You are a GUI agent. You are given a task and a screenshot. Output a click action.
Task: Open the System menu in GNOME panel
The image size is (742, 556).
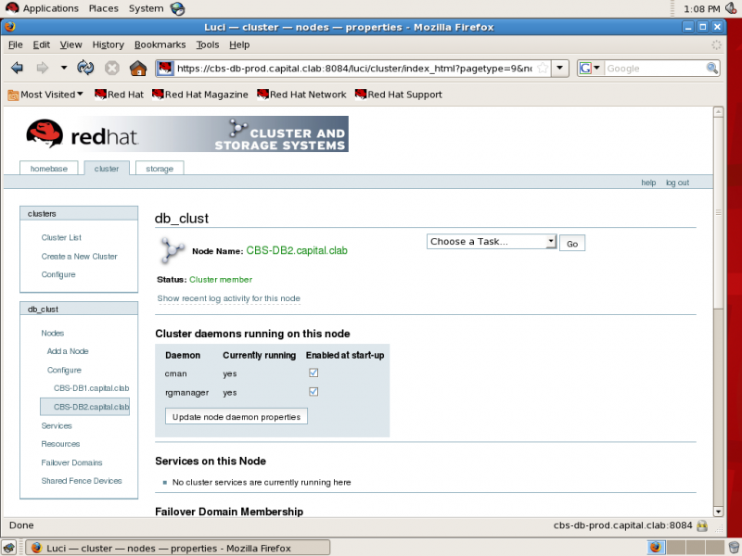(146, 8)
